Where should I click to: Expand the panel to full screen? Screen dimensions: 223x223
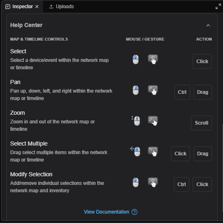pos(218,7)
